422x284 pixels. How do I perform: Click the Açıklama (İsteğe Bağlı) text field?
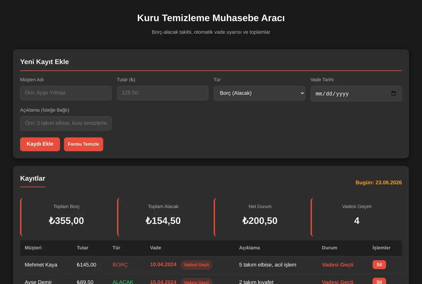[x=66, y=123]
